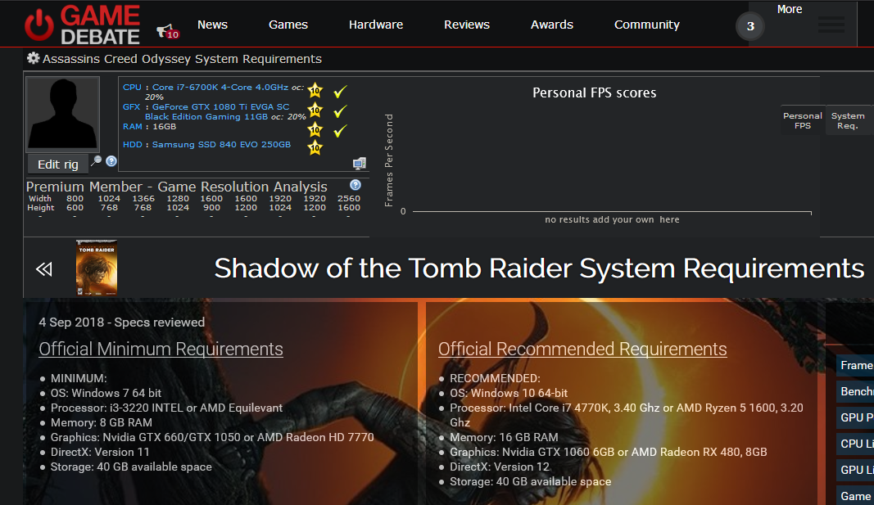The image size is (874, 505).
Task: Open the Games menu
Action: point(288,25)
